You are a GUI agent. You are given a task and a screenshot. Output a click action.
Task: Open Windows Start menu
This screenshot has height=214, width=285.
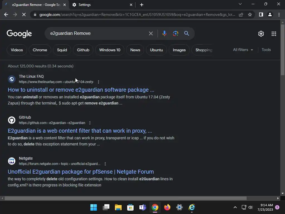(x=94, y=207)
